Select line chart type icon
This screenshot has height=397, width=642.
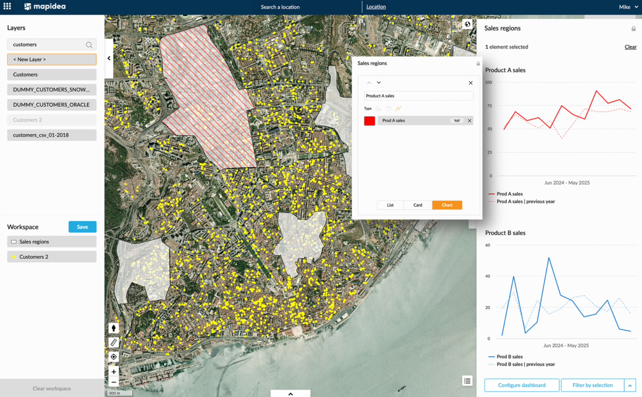pos(398,109)
